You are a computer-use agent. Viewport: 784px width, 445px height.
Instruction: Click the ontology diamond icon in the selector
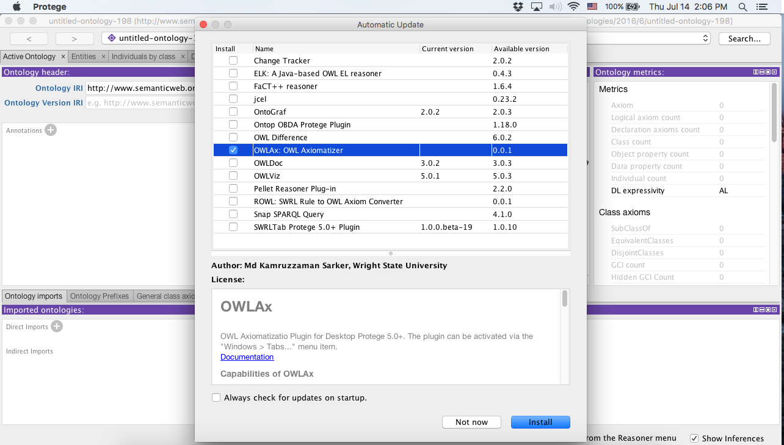pos(111,38)
